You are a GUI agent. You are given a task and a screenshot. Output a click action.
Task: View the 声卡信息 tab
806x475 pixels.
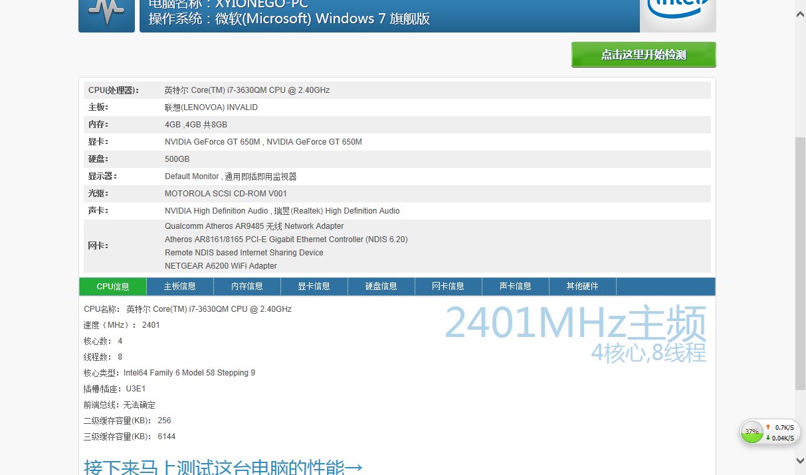point(516,287)
